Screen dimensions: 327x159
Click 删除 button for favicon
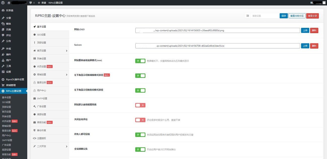tap(314, 46)
